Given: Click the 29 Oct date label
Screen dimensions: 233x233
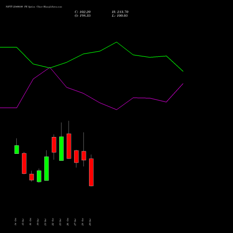Looking at the screenshot, I should (90, 222).
